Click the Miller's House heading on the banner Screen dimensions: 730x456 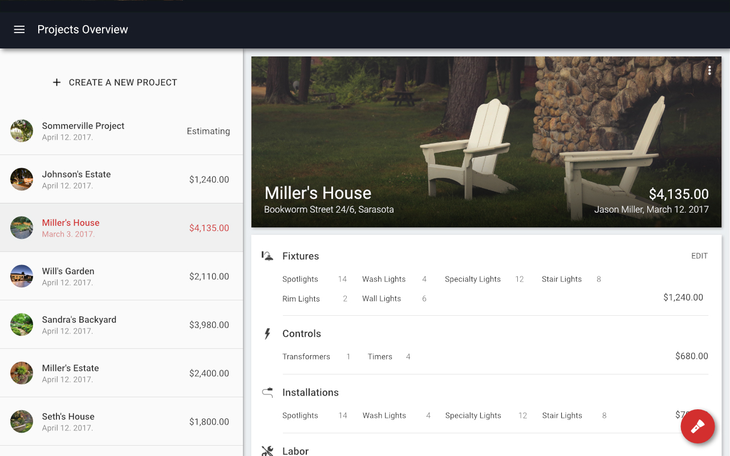pos(318,193)
